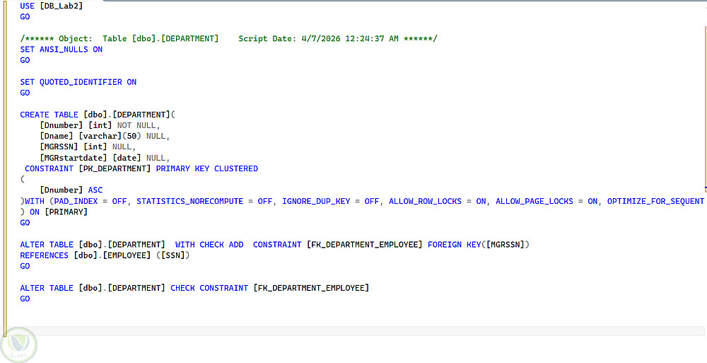Viewport: 707px width, 363px height.
Task: Click the ALLOW_PAGE_LOCKS option
Action: point(534,201)
